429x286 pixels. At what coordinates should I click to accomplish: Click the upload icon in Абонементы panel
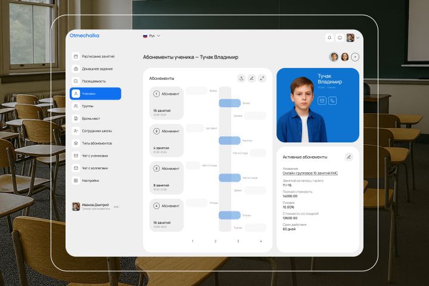click(241, 79)
